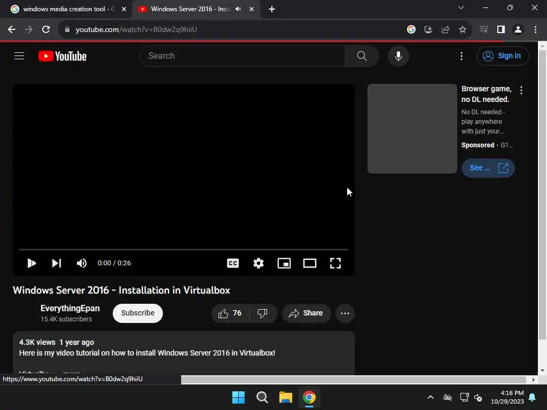Screen dimensions: 547x410
Task: View site information lock icon
Action: [x=67, y=30]
